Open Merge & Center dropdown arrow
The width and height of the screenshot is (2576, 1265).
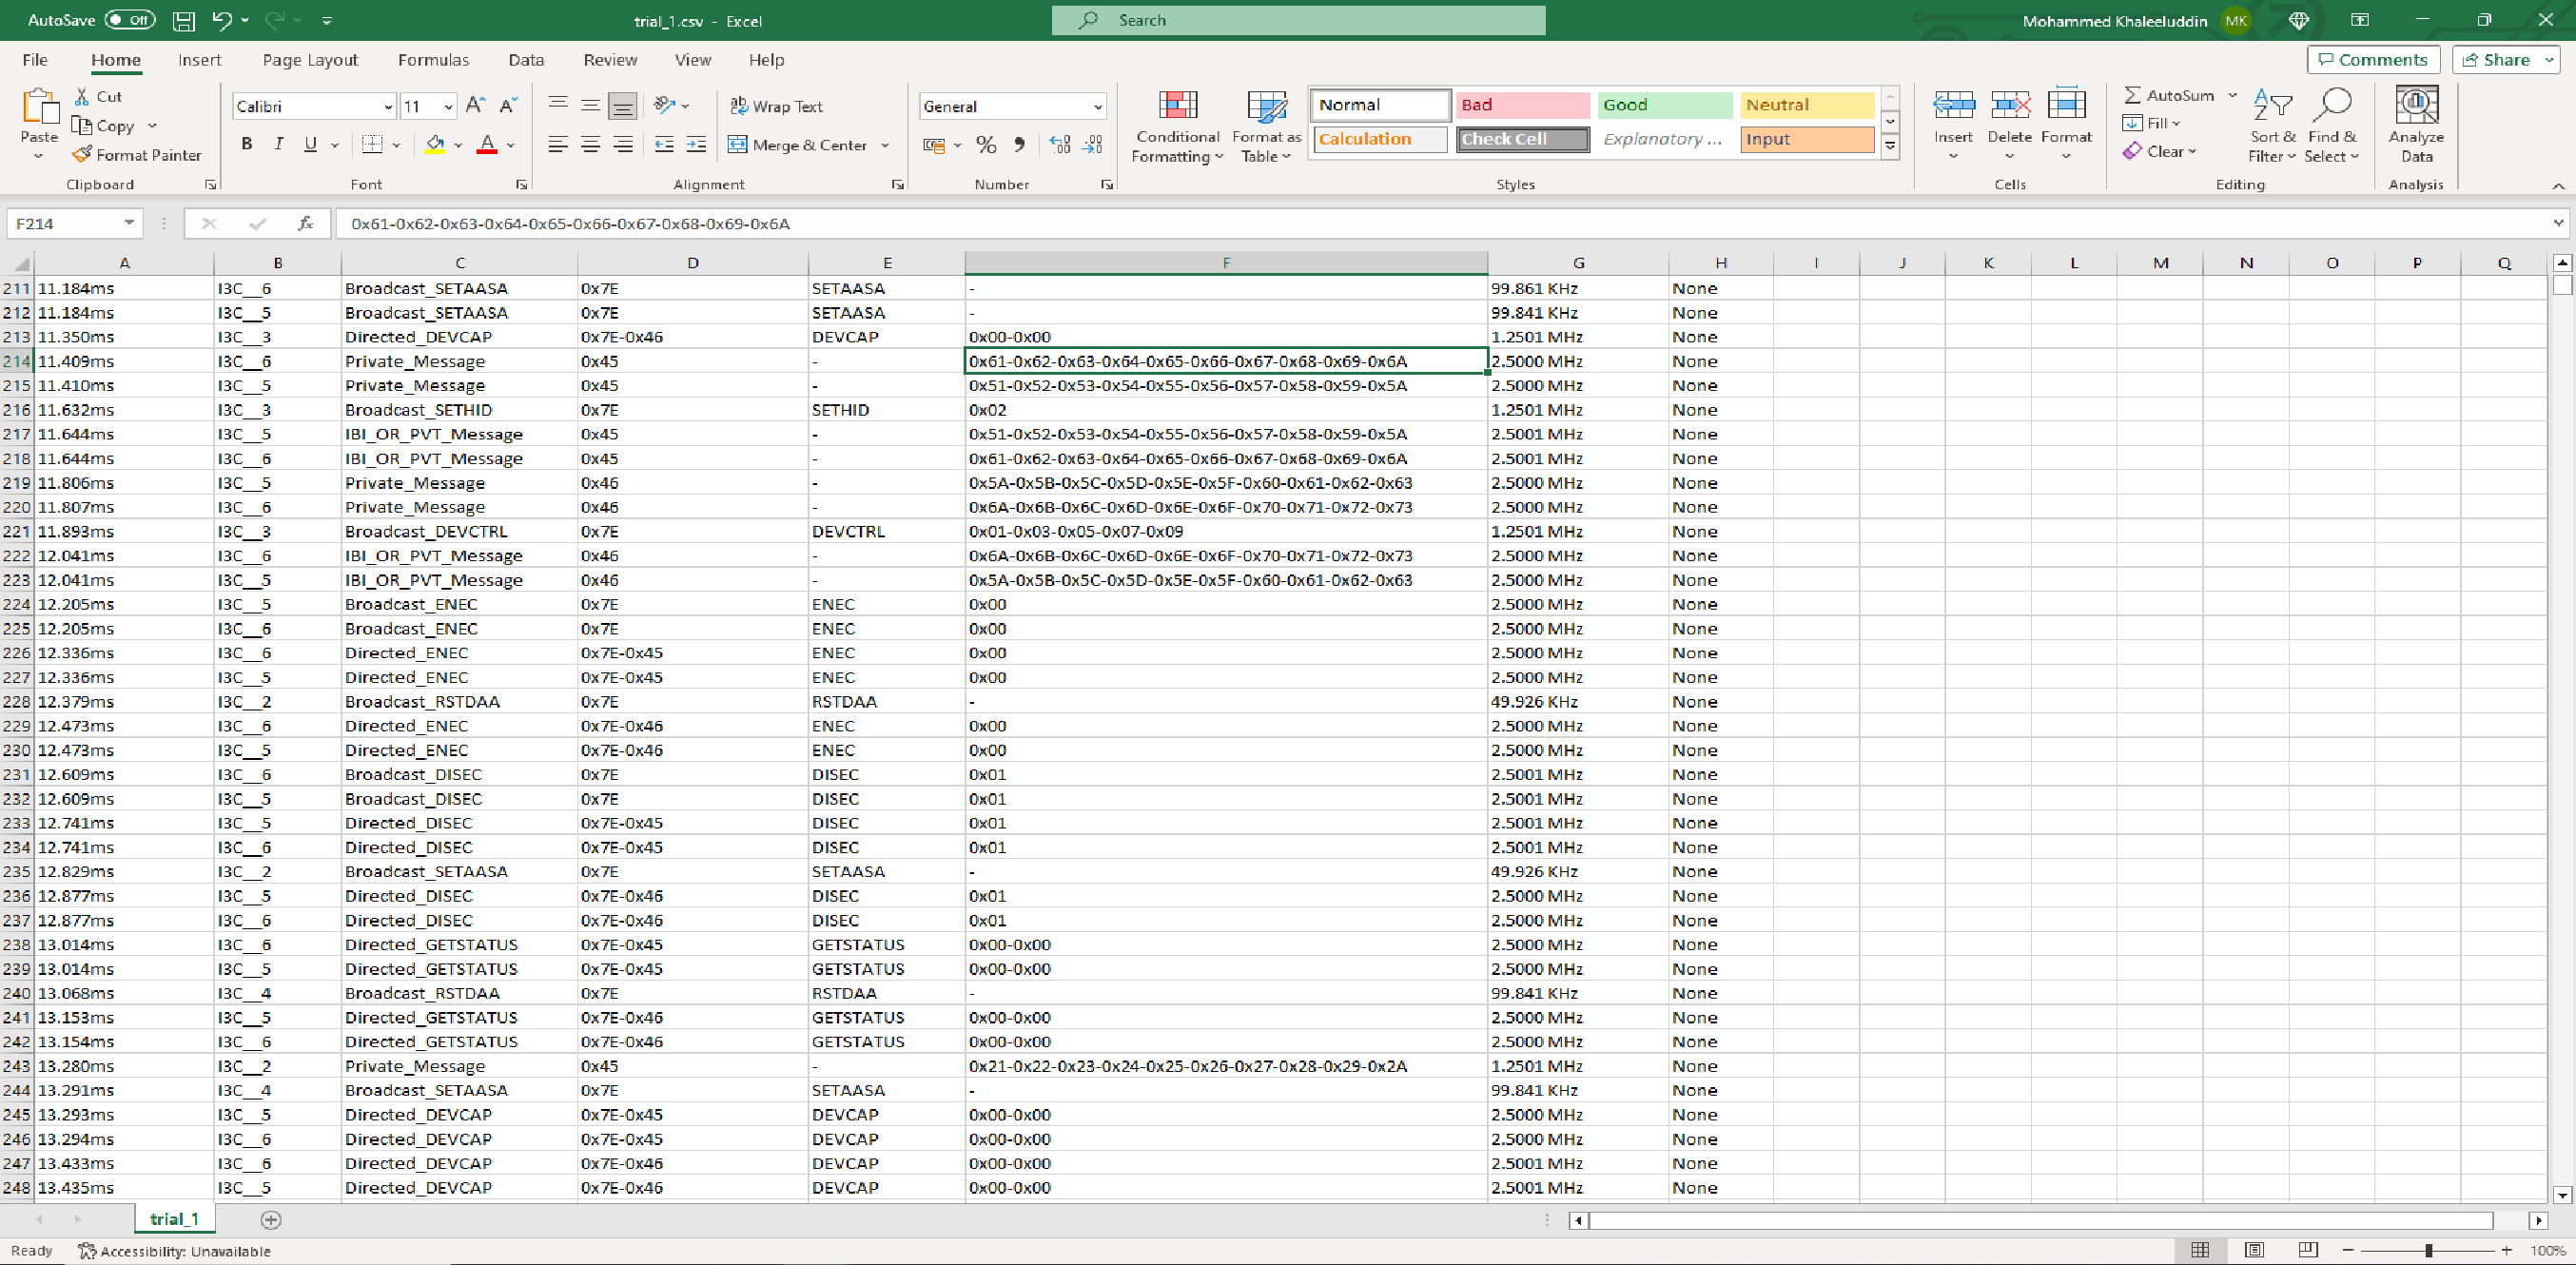(x=885, y=145)
